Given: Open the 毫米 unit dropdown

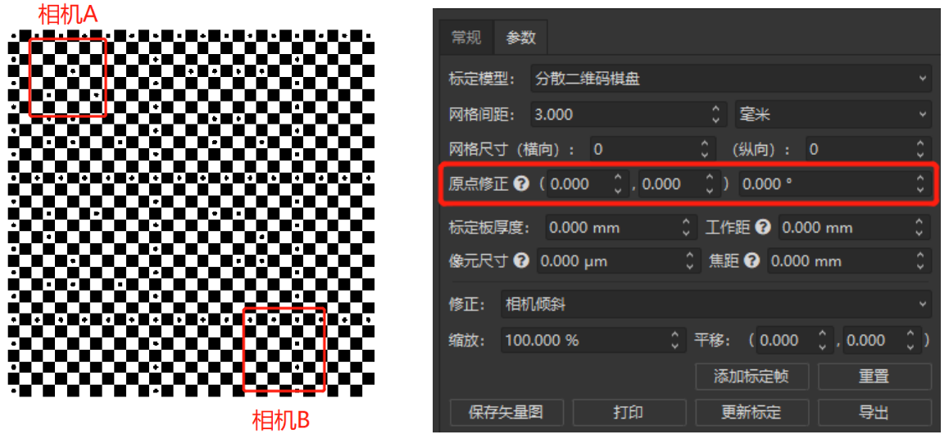Looking at the screenshot, I should click(833, 115).
